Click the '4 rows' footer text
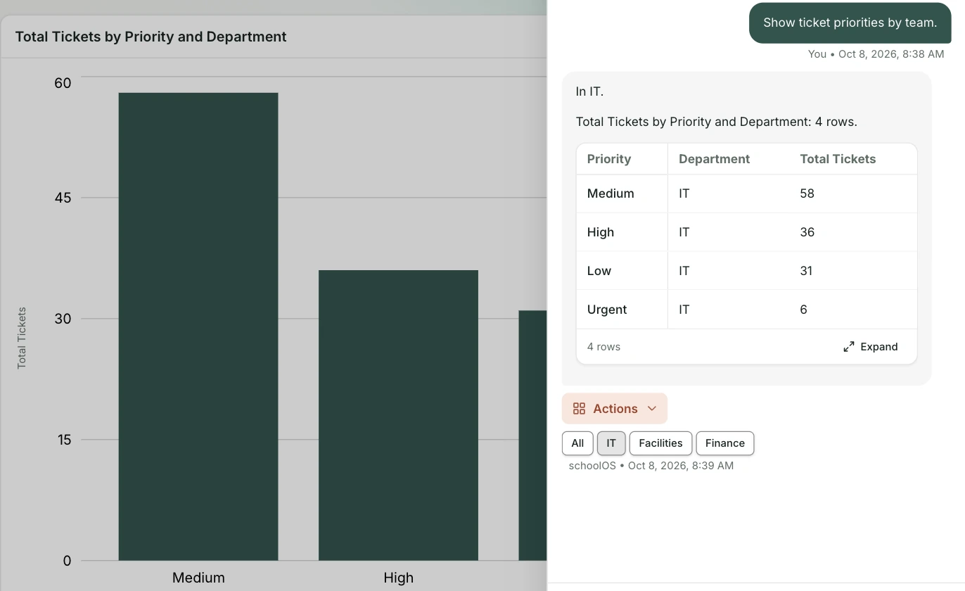The height and width of the screenshot is (591, 965). pos(603,347)
